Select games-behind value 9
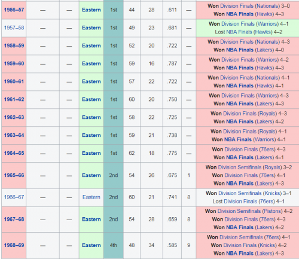This screenshot has width=299, height=259. [188, 245]
